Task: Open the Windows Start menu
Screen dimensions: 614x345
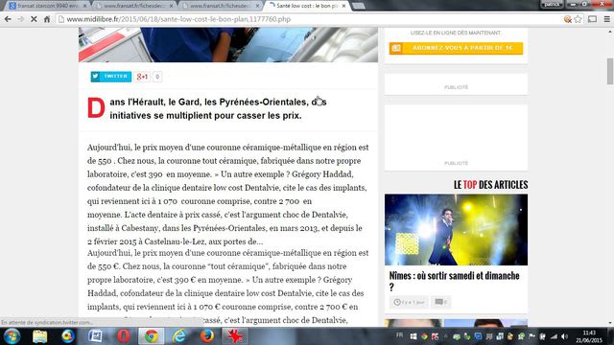Action: click(12, 336)
